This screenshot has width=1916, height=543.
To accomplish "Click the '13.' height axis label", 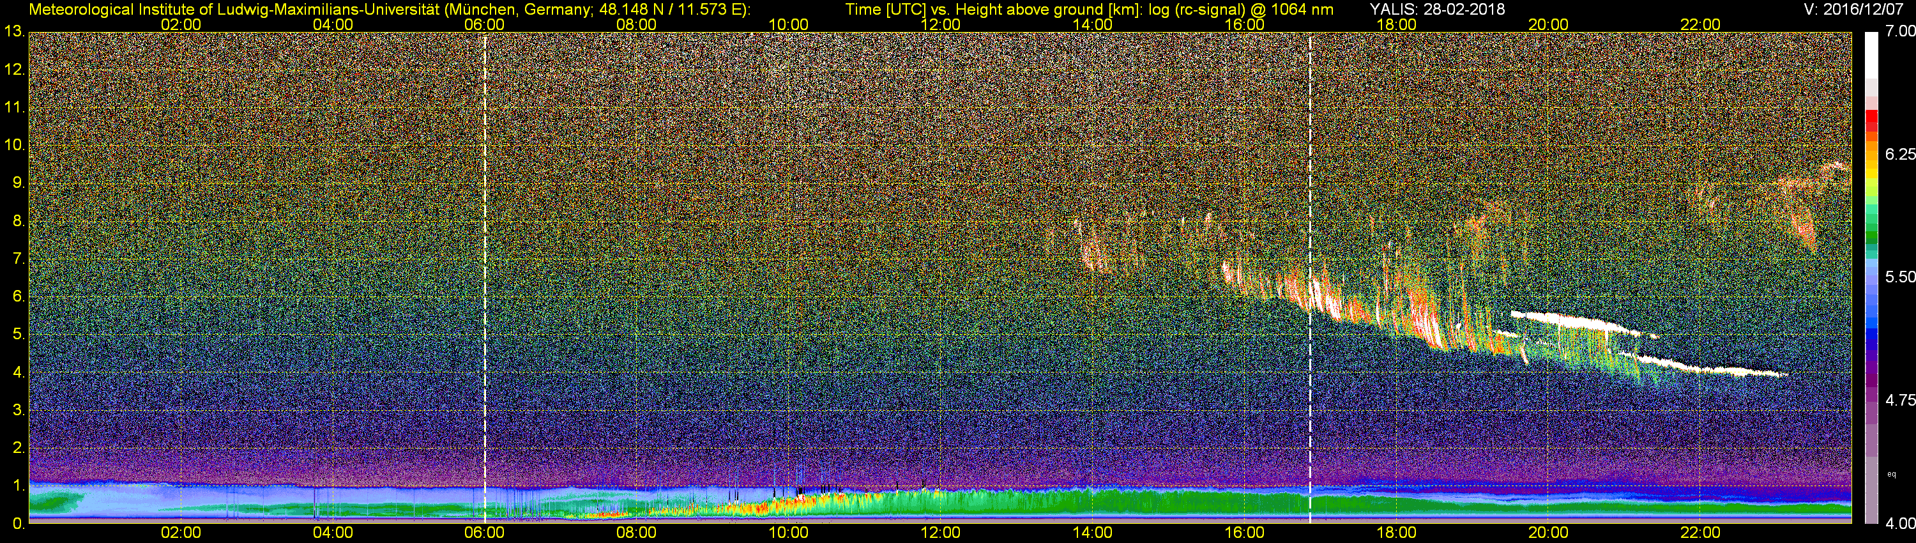I will tap(14, 32).
